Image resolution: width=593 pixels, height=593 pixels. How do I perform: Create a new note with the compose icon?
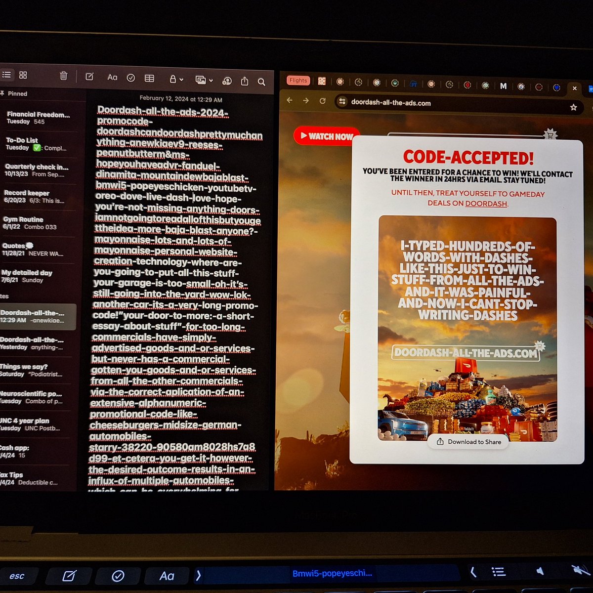click(x=89, y=77)
